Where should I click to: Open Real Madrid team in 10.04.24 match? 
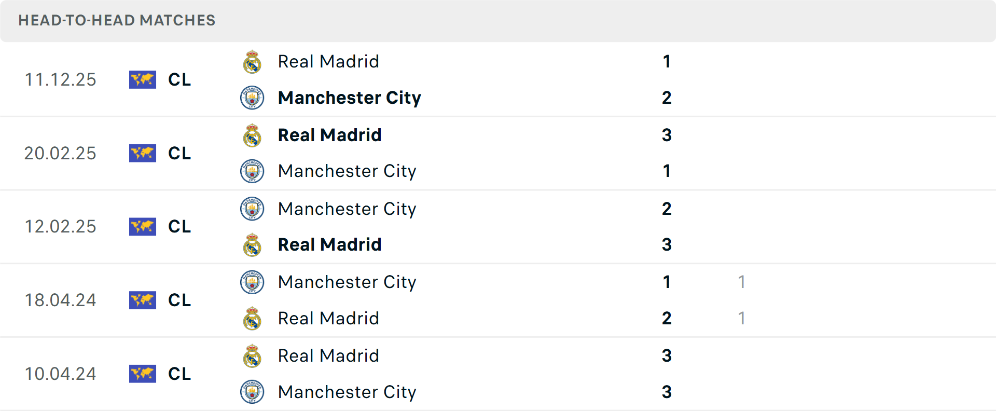tap(328, 355)
